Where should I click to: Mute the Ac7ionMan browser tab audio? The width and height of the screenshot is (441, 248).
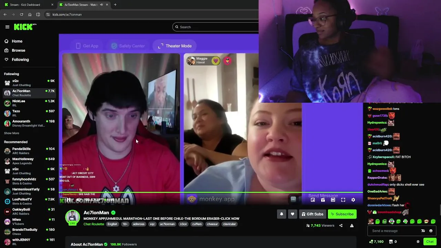(101, 5)
